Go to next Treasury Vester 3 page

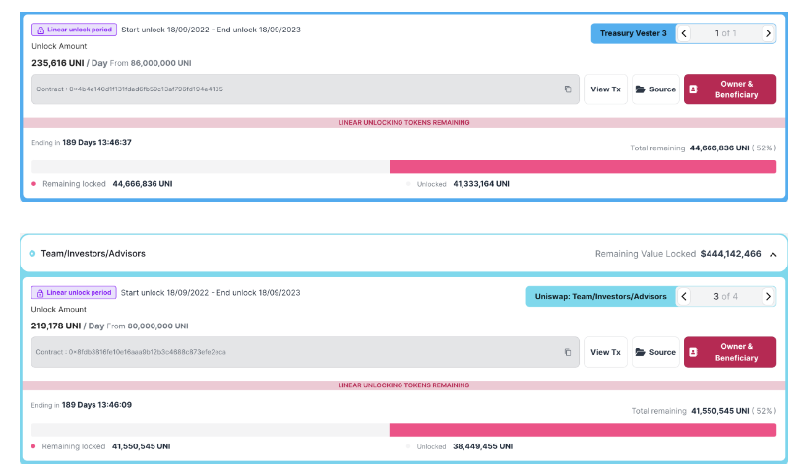[768, 33]
